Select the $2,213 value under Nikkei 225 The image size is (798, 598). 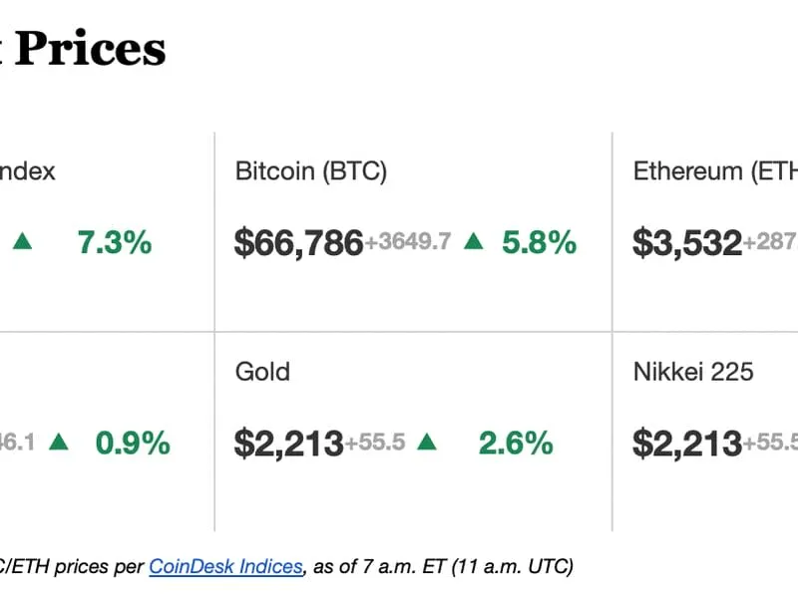pos(687,443)
